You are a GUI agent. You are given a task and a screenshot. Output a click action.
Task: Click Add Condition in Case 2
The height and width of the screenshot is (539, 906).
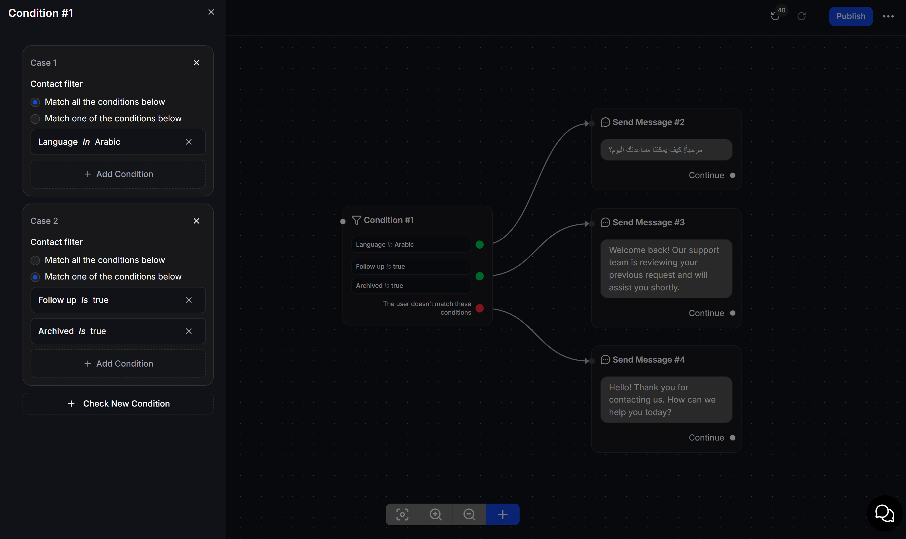point(118,364)
